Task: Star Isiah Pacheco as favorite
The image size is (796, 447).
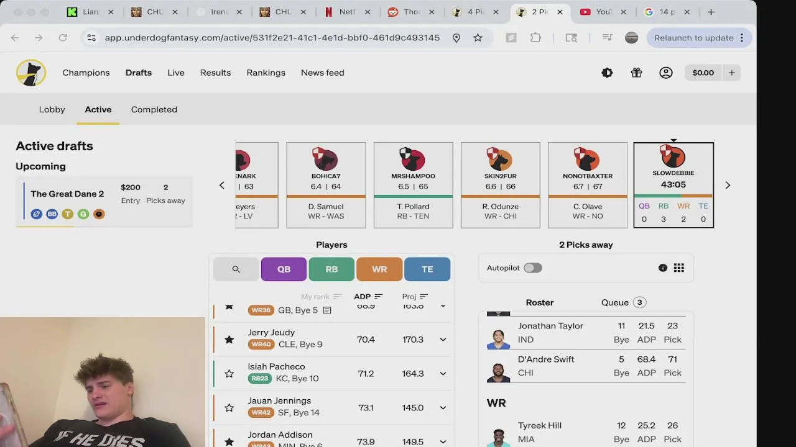Action: pyautogui.click(x=229, y=374)
